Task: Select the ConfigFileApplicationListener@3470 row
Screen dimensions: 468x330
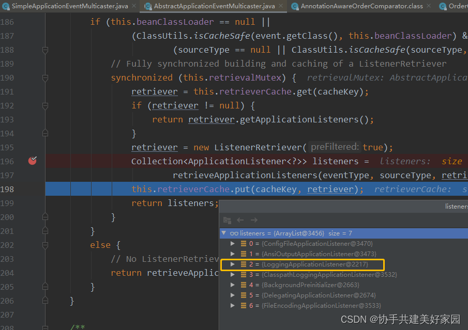Action: tap(344, 244)
